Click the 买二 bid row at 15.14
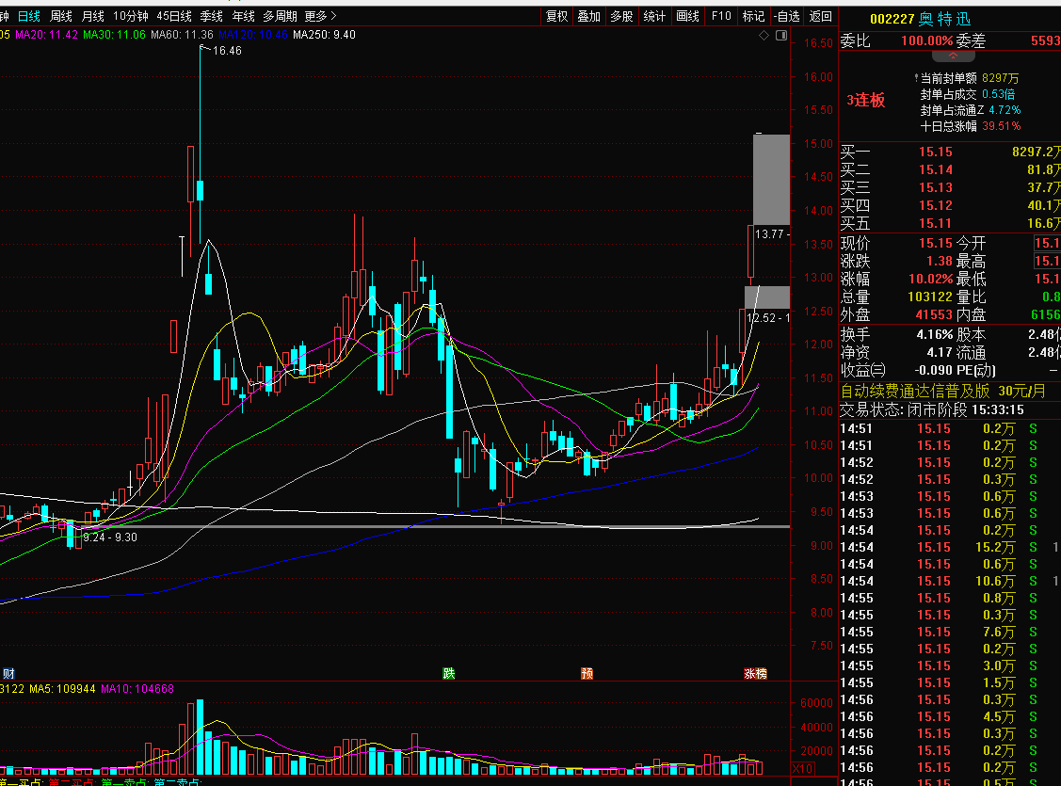 (x=949, y=169)
